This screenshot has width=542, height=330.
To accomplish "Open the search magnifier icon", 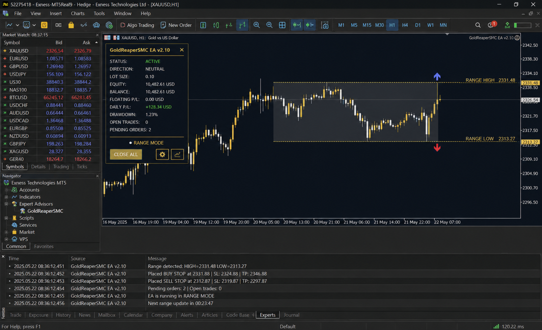I will [478, 25].
